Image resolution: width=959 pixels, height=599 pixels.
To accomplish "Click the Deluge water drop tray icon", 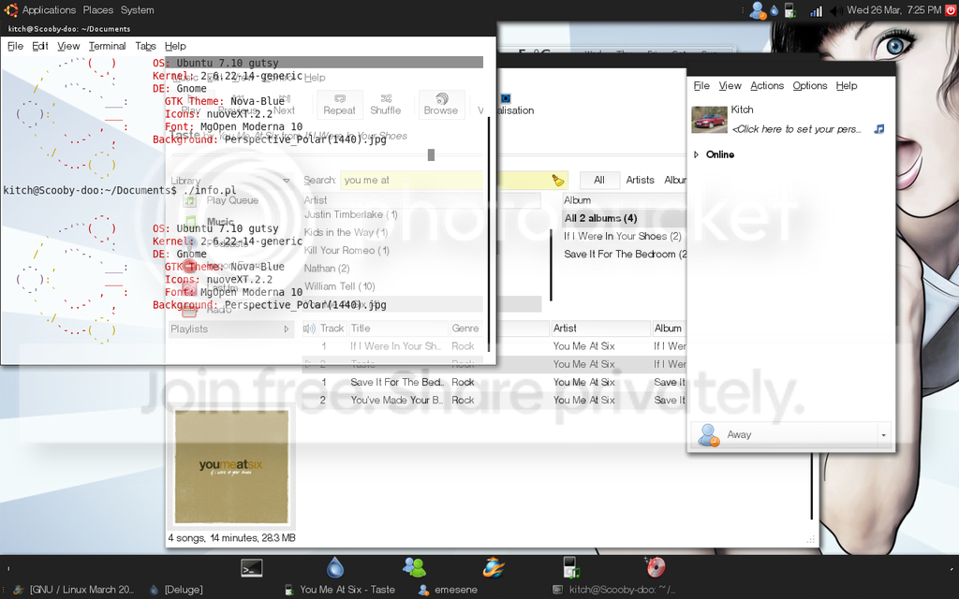I will (x=775, y=10).
